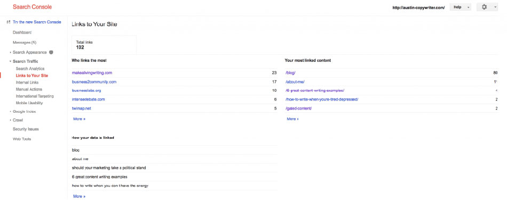Open the Help dropdown
The height and width of the screenshot is (209, 507).
point(460,7)
